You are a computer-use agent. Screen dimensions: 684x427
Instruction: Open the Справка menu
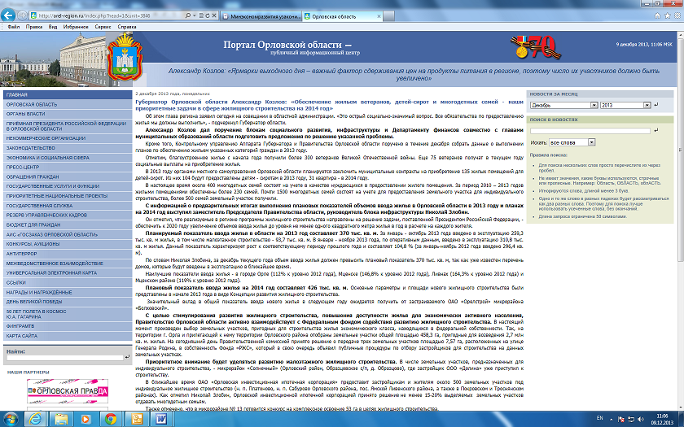[127, 27]
